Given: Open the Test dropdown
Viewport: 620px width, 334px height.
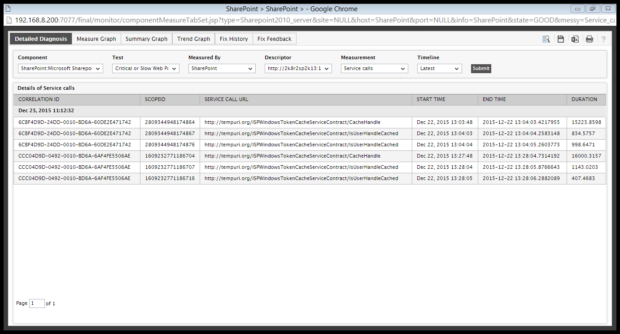Looking at the screenshot, I should coord(146,68).
